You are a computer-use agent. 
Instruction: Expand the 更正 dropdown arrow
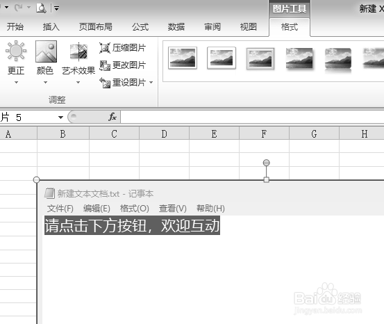tap(16, 83)
